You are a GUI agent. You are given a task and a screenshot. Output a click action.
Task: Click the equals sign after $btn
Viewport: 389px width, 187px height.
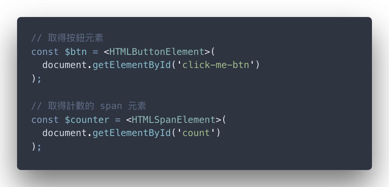[95, 52]
